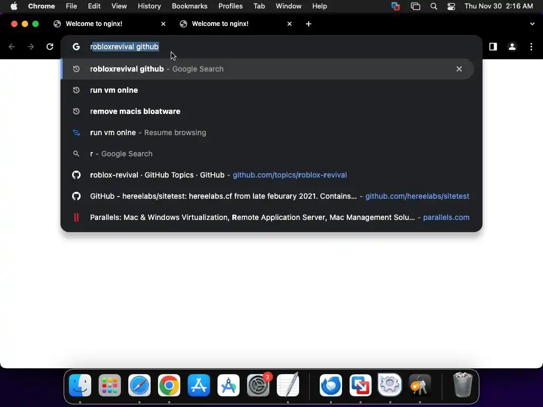Open the Tab menu
The width and height of the screenshot is (543, 407).
[x=259, y=6]
